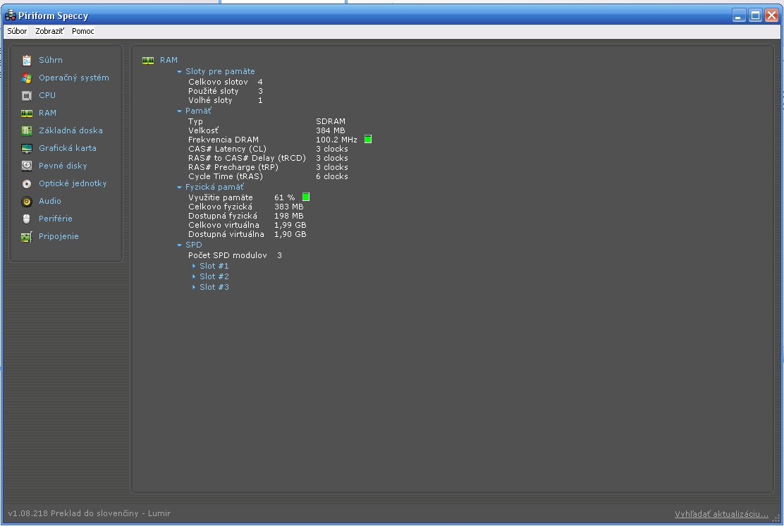Image resolution: width=784 pixels, height=526 pixels.
Task: Click the Operačný systém Windows flag icon
Action: coord(27,78)
